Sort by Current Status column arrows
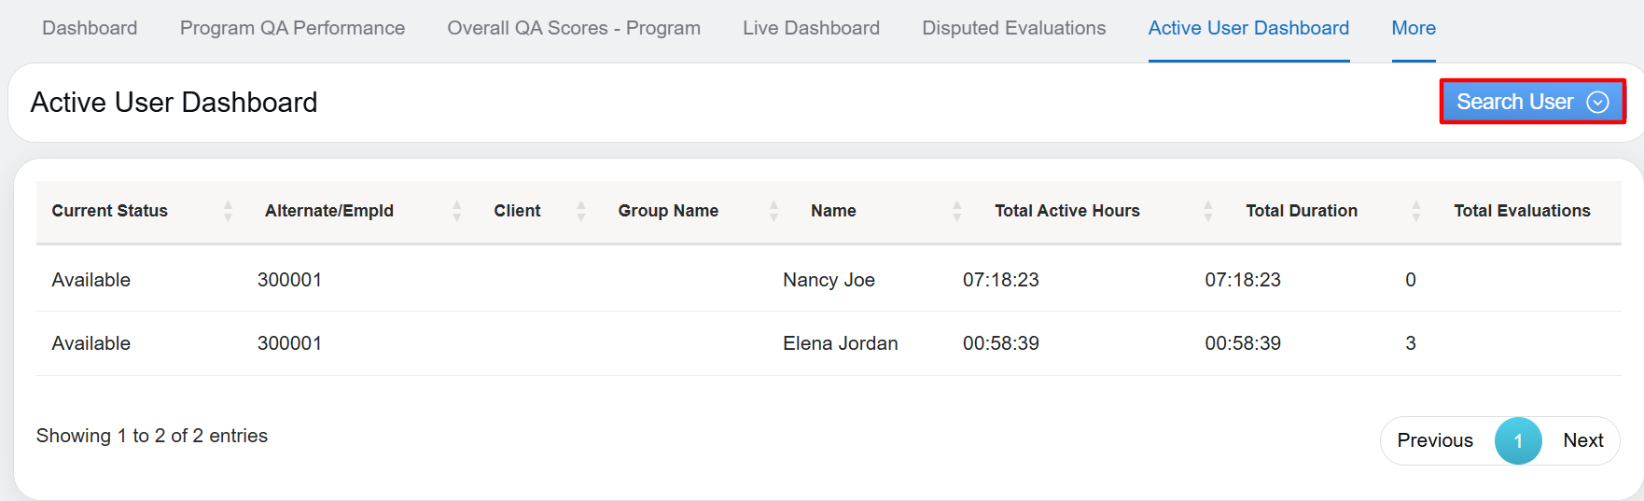This screenshot has height=501, width=1644. point(228,211)
